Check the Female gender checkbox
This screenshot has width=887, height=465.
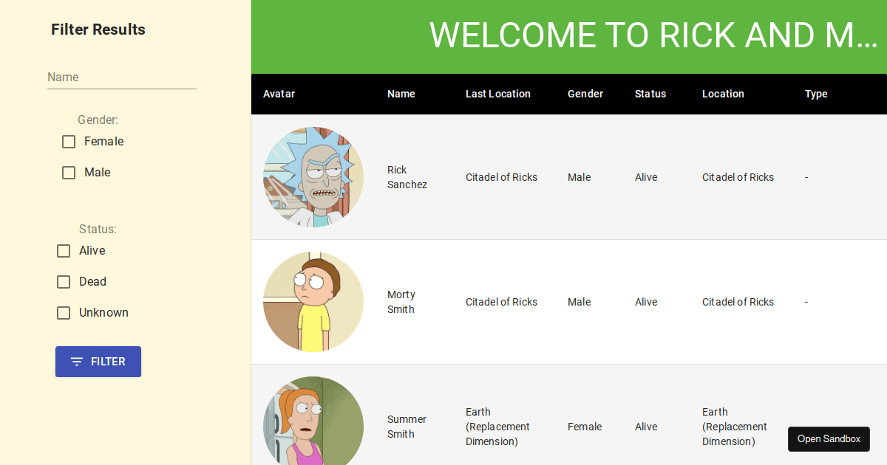(x=69, y=142)
